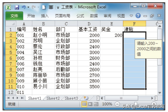Click the horizontal scrollbar thumb
This screenshot has width=168, height=112.
[121, 98]
